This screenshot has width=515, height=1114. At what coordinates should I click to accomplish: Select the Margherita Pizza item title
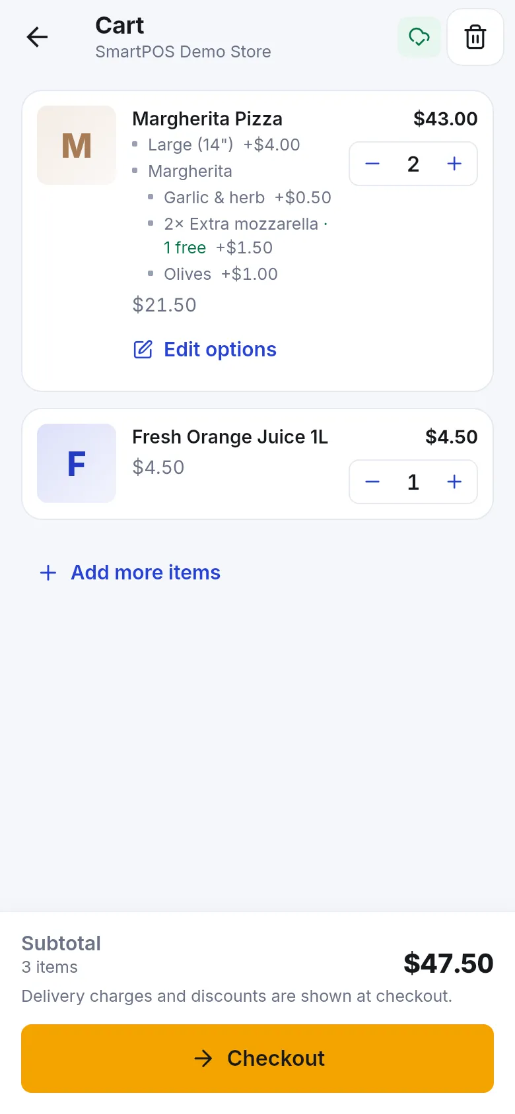(x=207, y=119)
